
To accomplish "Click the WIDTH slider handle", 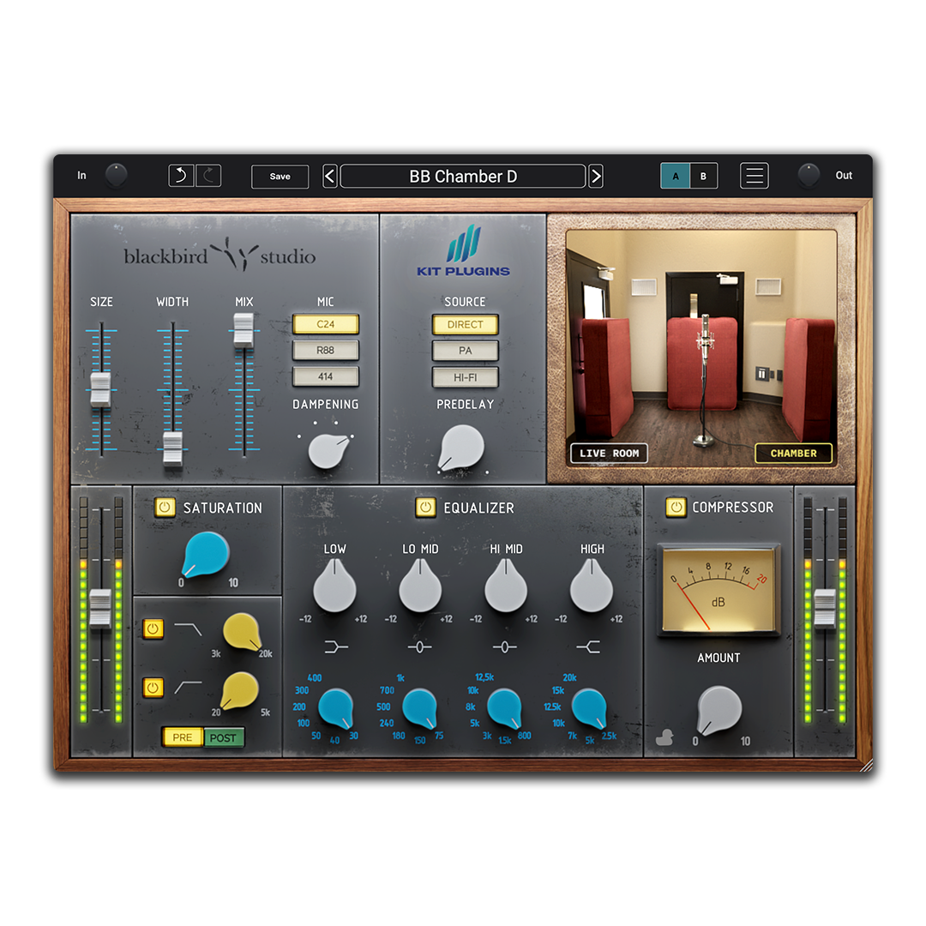I will click(x=172, y=448).
